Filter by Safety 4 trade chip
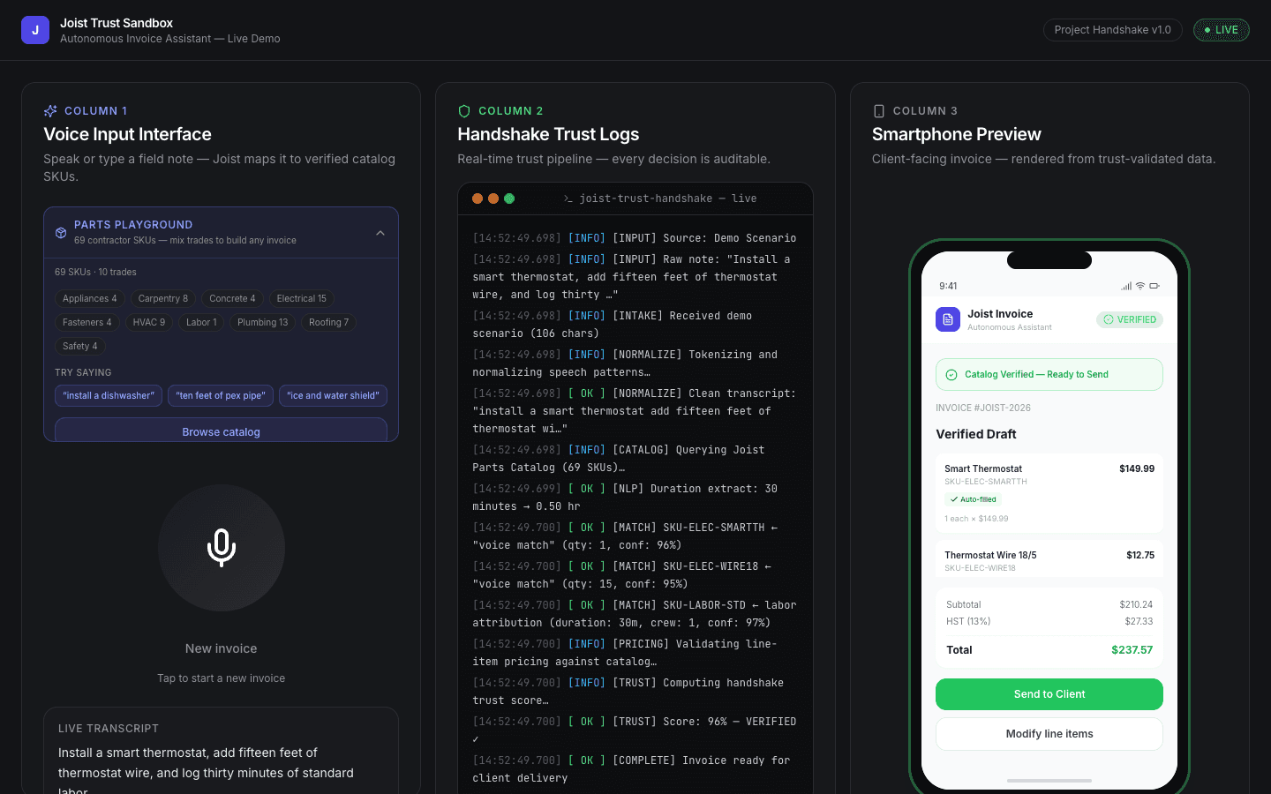Screen dimensions: 1271x794 (80, 346)
